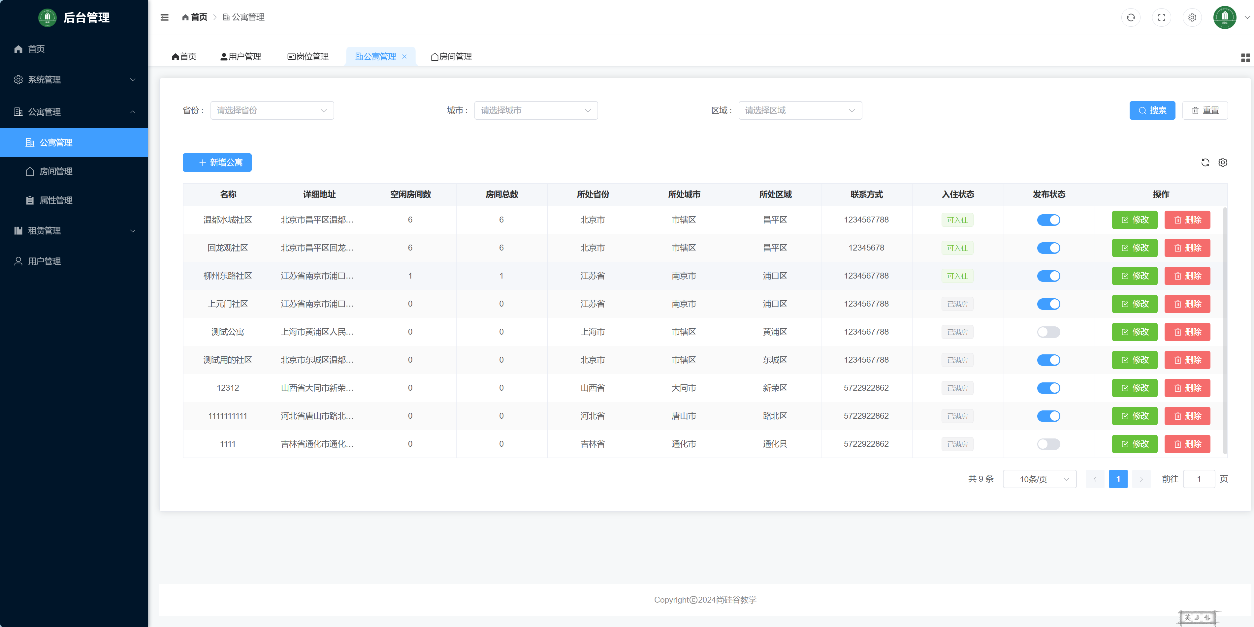The height and width of the screenshot is (627, 1254).
Task: Disable publish status for 温都水城社区
Action: 1048,220
